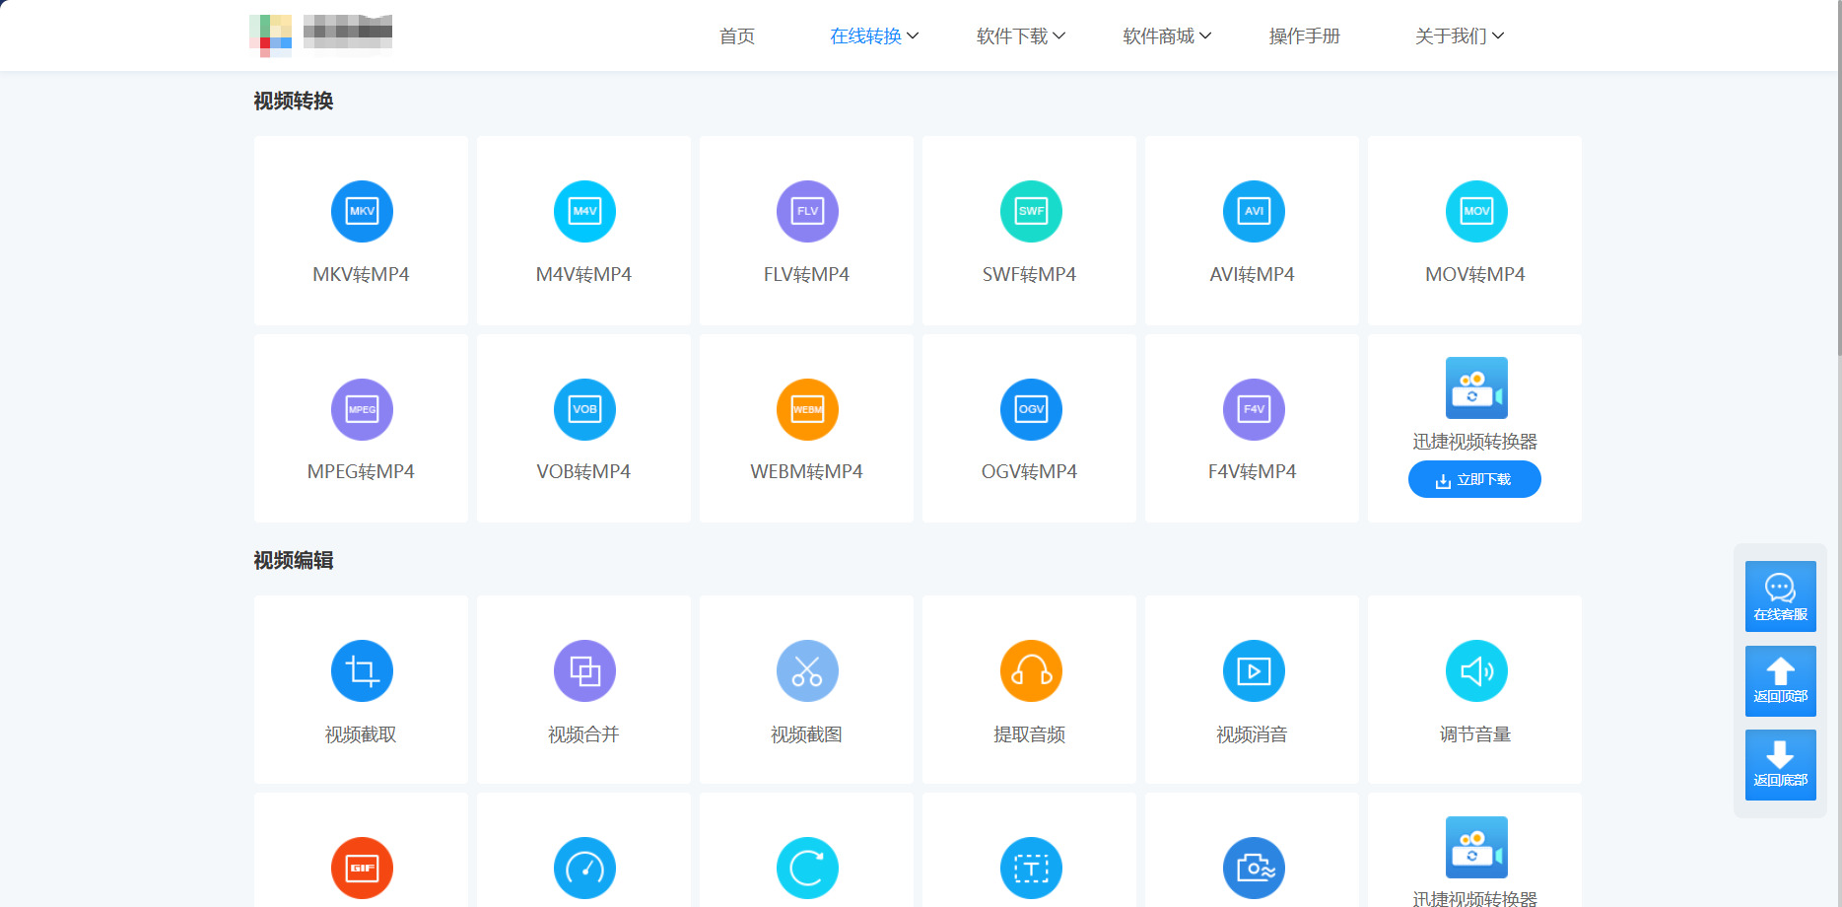This screenshot has width=1842, height=907.
Task: Open the 提取音频 headphone icon
Action: point(1031,671)
